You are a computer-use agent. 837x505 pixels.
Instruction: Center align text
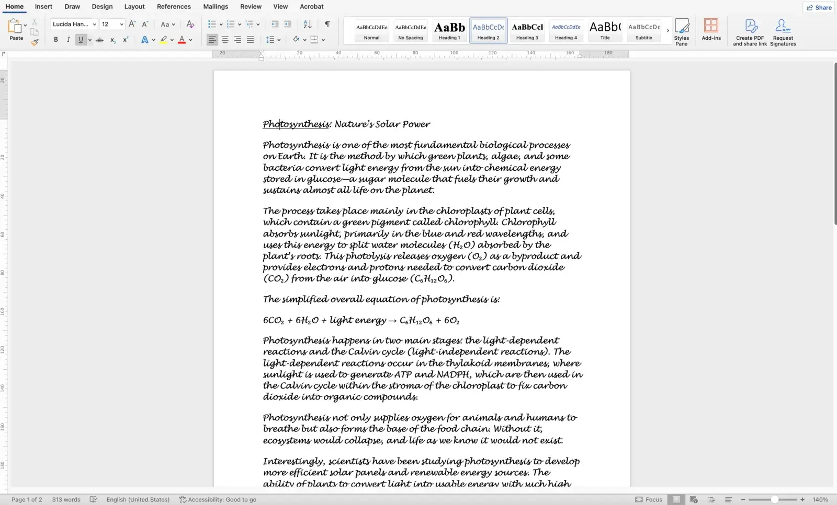[225, 40]
